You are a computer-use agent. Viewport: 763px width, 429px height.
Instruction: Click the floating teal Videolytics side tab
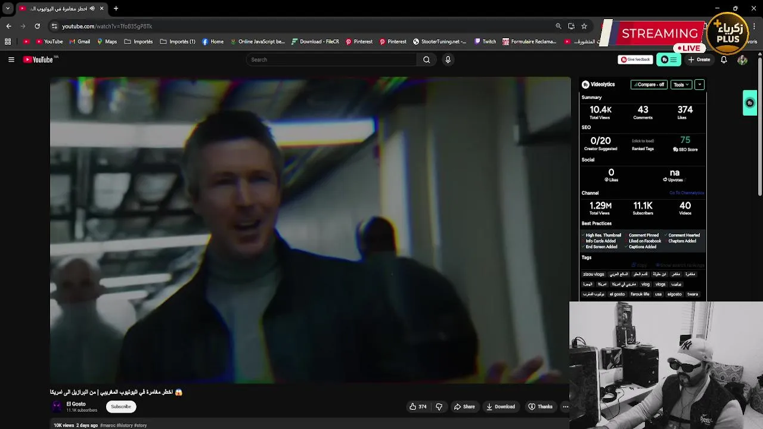(x=750, y=103)
